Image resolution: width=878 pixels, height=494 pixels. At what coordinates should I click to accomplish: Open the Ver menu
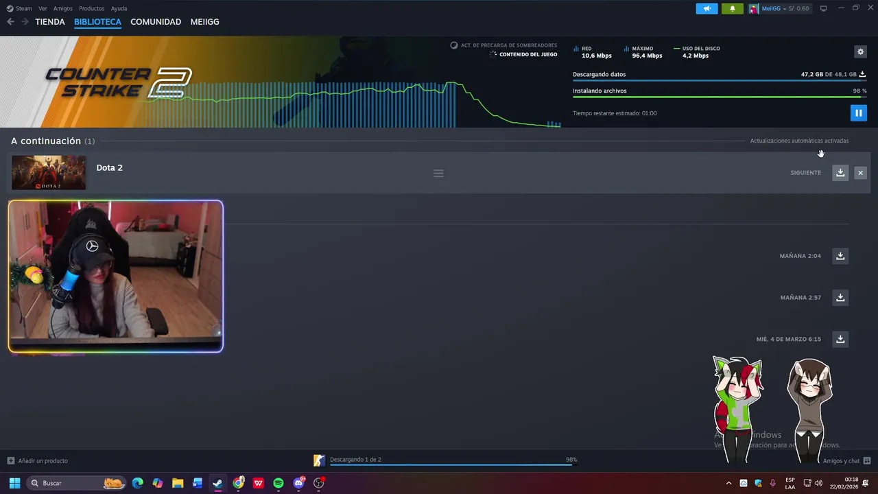43,8
